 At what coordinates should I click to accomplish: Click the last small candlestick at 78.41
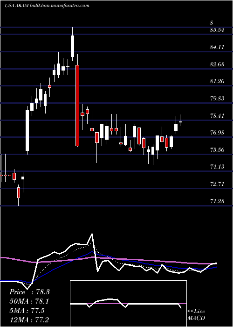pyautogui.click(x=180, y=122)
